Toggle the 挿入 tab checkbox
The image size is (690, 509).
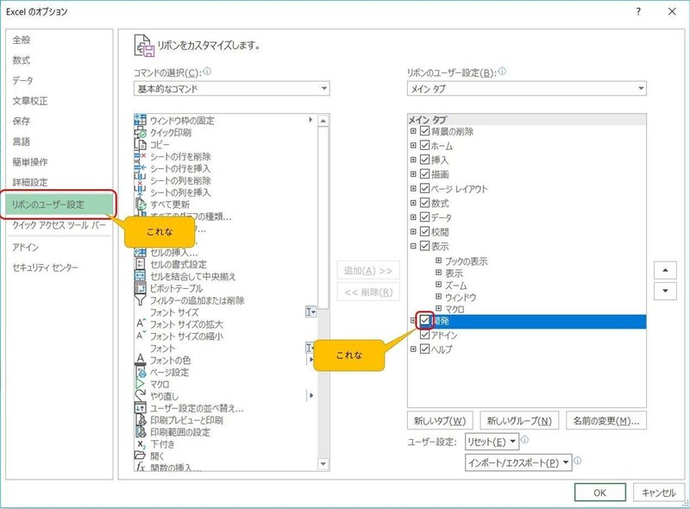click(424, 160)
